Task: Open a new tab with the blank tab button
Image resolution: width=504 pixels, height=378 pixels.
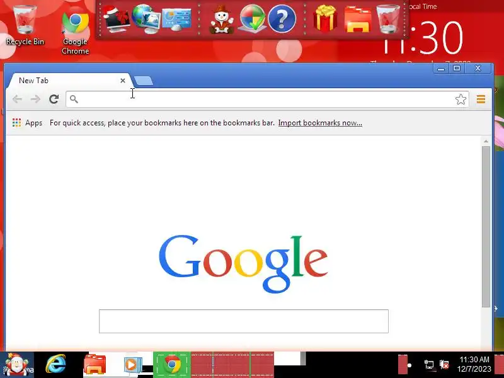Action: tap(144, 81)
